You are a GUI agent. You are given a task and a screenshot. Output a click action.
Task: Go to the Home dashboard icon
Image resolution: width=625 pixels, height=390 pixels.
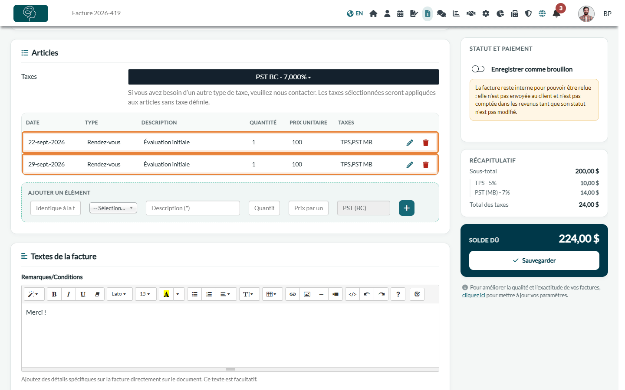[373, 13]
